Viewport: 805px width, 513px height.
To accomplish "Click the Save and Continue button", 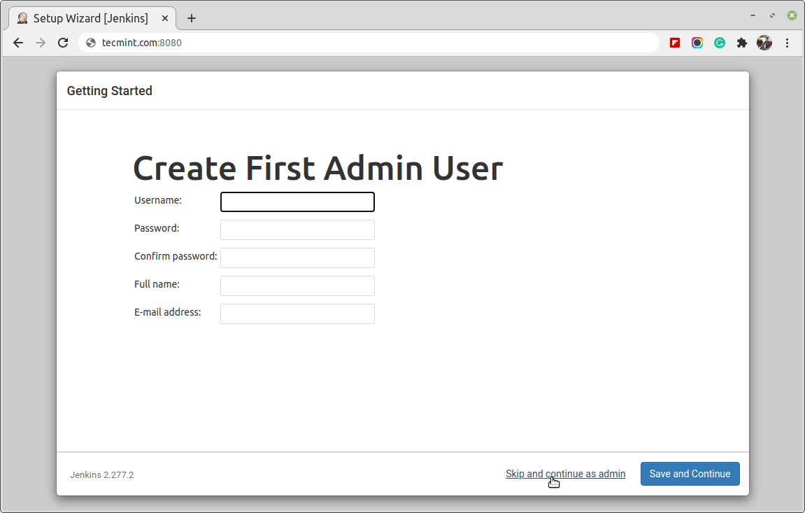I will pos(690,474).
